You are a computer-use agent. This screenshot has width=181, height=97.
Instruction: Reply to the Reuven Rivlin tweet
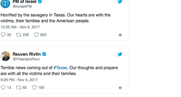coord(3,87)
